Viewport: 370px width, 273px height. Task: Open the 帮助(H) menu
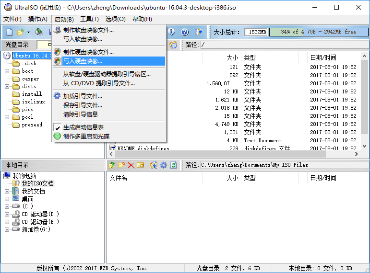click(142, 19)
